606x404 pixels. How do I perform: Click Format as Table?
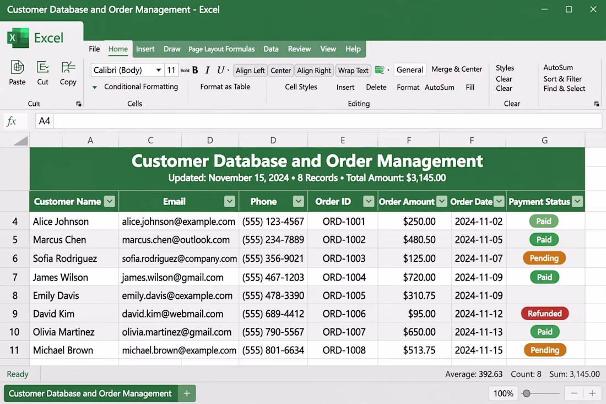click(x=225, y=87)
